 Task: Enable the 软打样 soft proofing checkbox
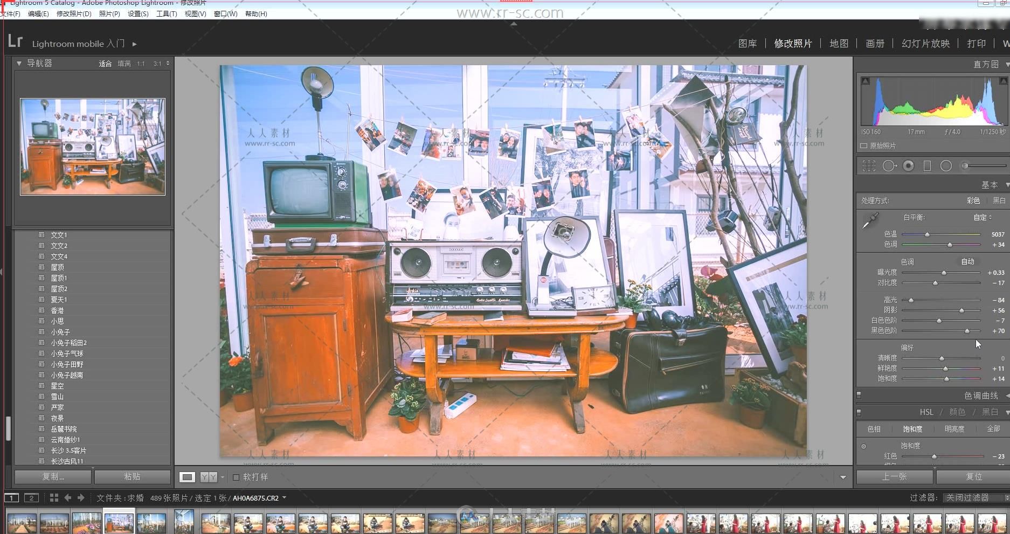click(x=236, y=477)
